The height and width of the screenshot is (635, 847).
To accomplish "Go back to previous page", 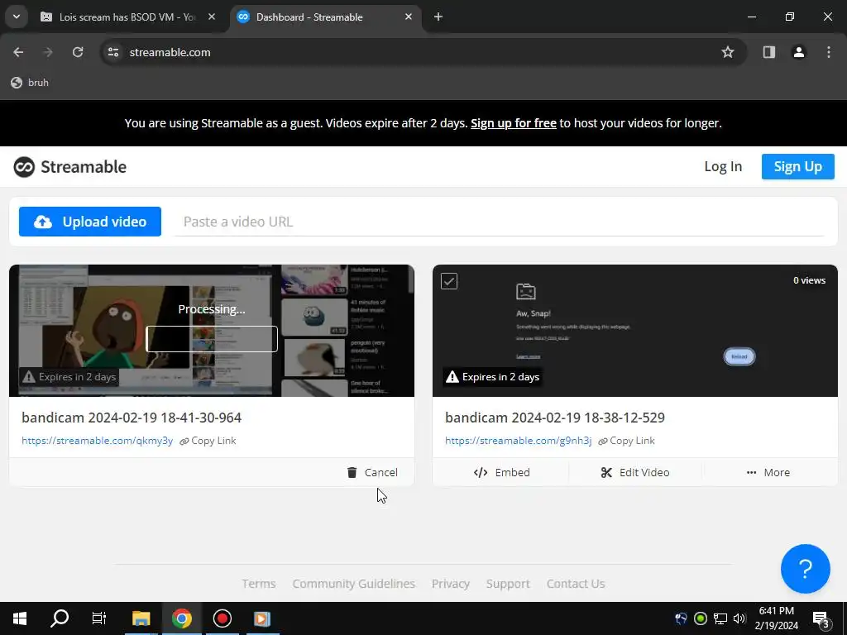I will tap(18, 52).
